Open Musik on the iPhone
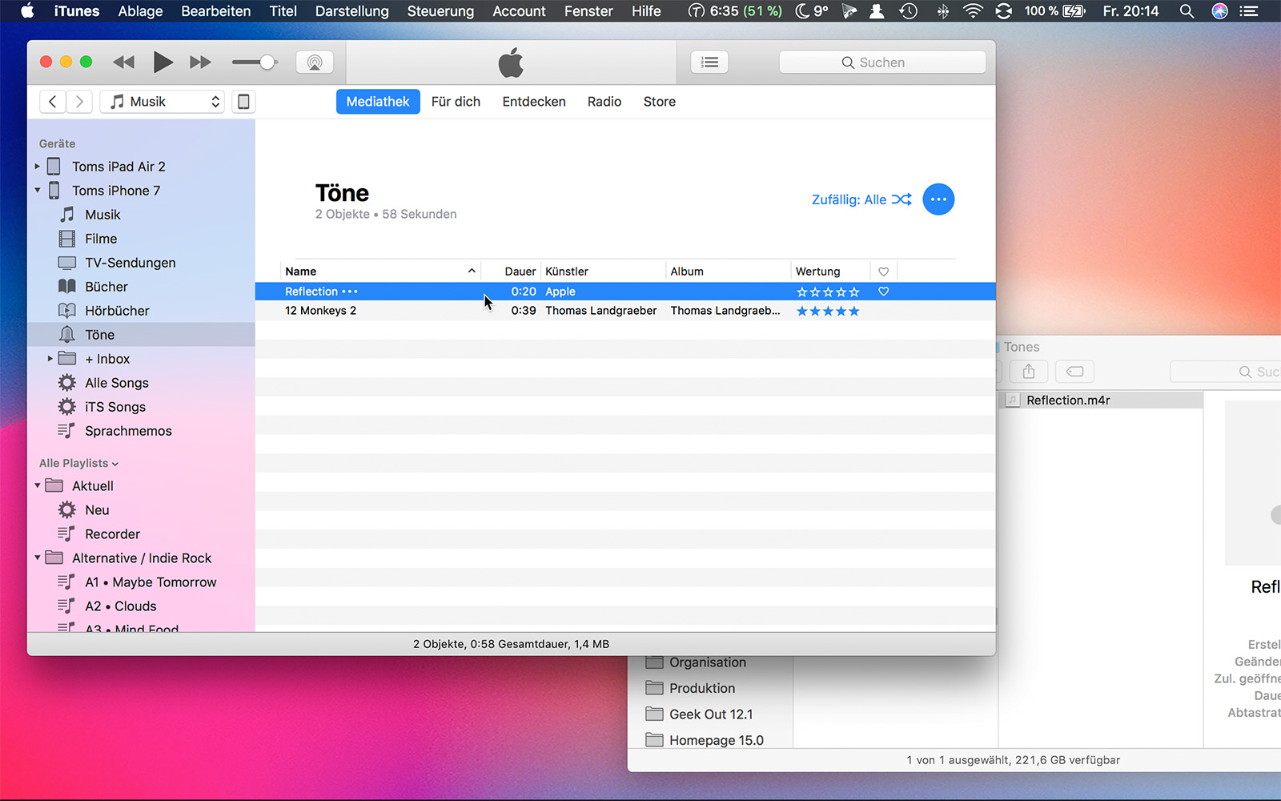The image size is (1281, 801). [x=102, y=215]
